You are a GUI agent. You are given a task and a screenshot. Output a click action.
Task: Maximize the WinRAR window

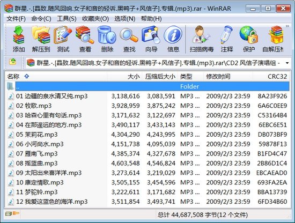[268, 9]
